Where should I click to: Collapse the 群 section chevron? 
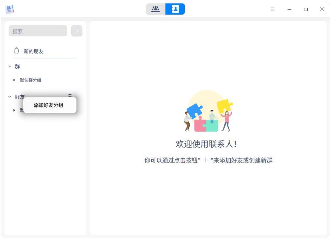click(x=10, y=67)
